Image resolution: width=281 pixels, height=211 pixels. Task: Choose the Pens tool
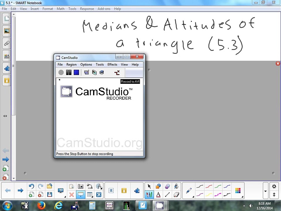(149, 195)
